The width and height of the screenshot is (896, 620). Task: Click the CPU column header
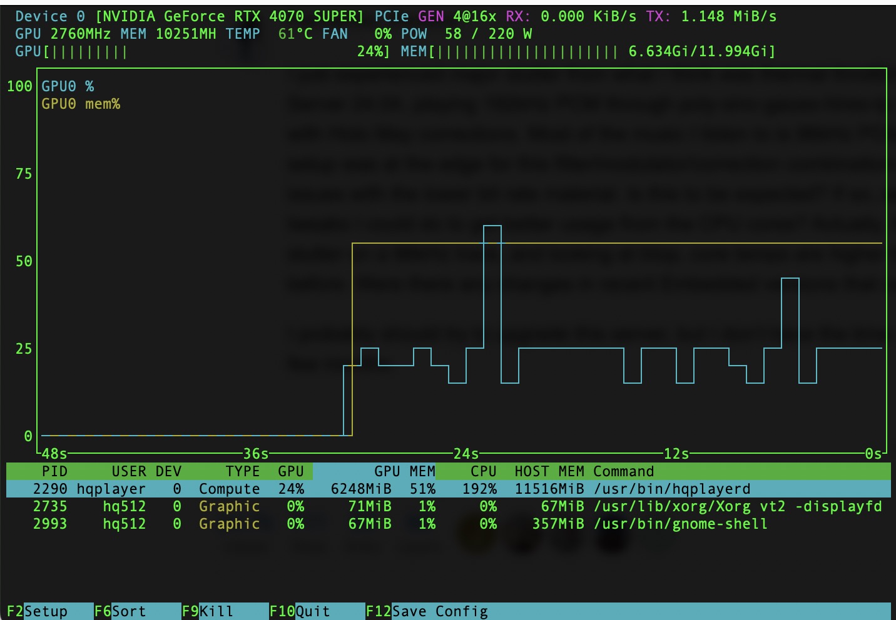(x=484, y=471)
